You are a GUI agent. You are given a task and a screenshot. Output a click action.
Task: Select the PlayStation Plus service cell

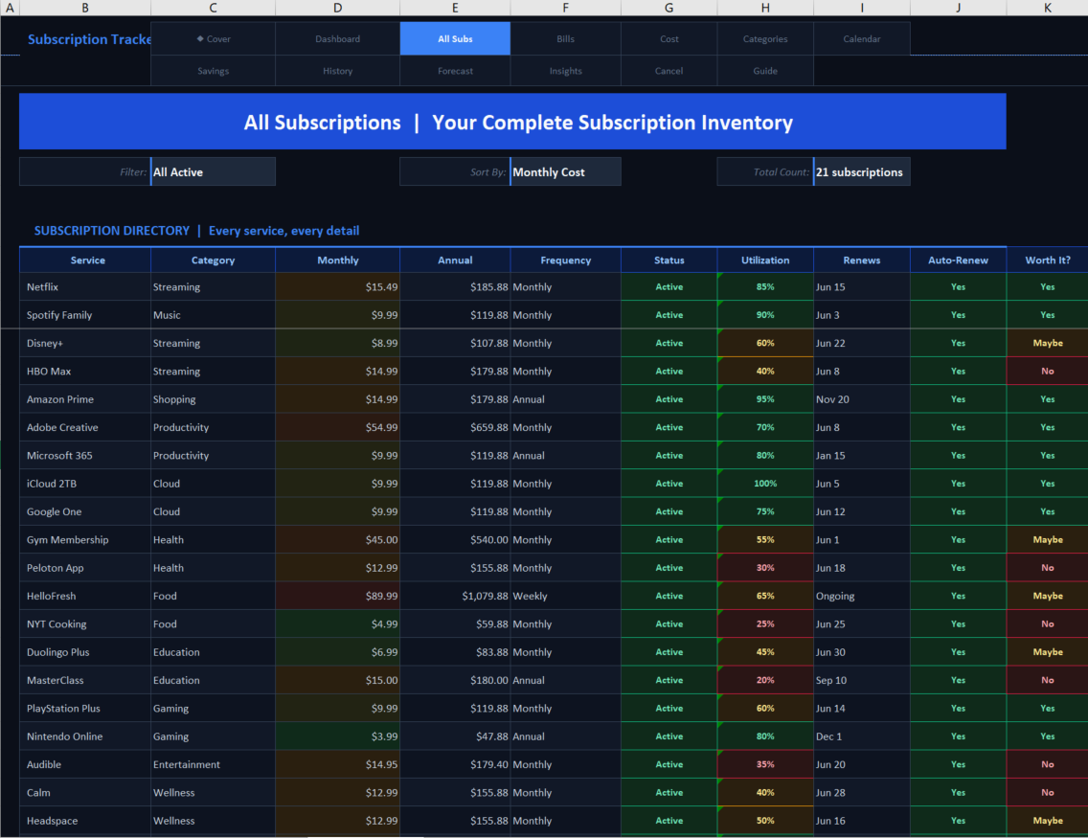tap(85, 709)
